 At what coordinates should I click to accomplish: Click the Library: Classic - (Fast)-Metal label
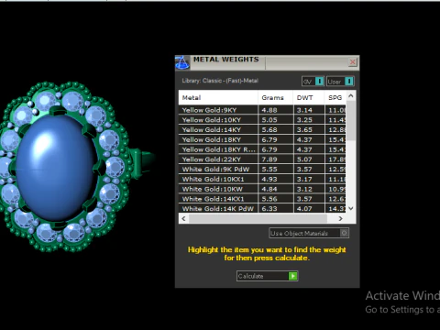(x=220, y=81)
